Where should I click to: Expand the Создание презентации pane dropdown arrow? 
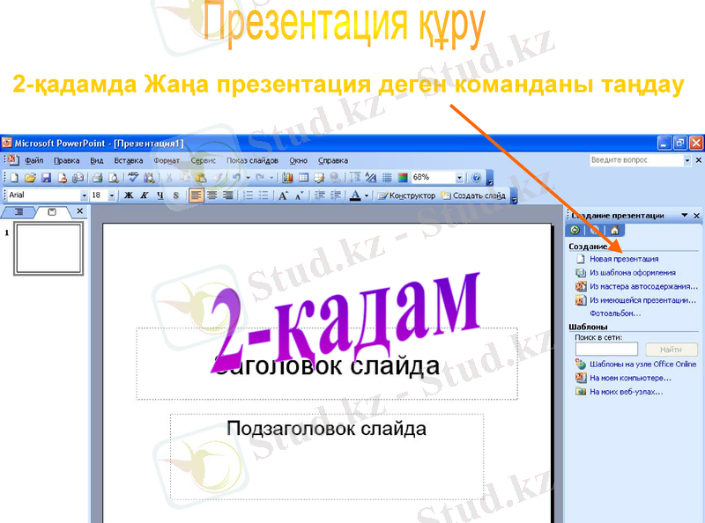click(x=685, y=216)
